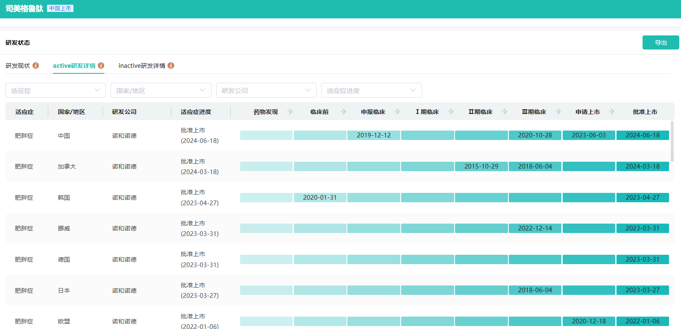Expand the 国家/地区 filter dropdown
This screenshot has height=329, width=681.
point(161,90)
